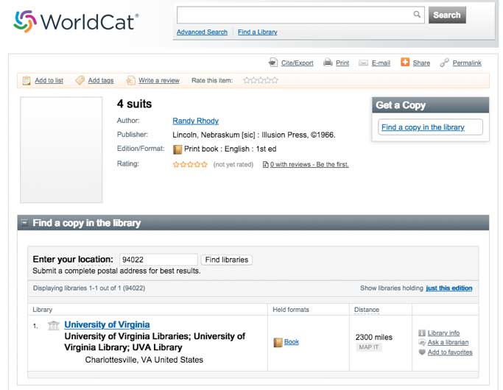The image size is (503, 390).
Task: Click the Add tags tag icon
Action: click(x=80, y=80)
